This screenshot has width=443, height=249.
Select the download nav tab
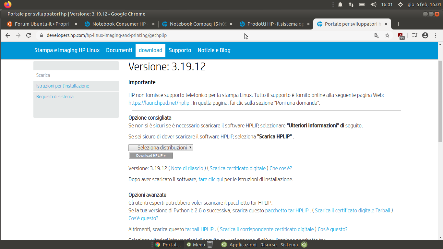(150, 50)
